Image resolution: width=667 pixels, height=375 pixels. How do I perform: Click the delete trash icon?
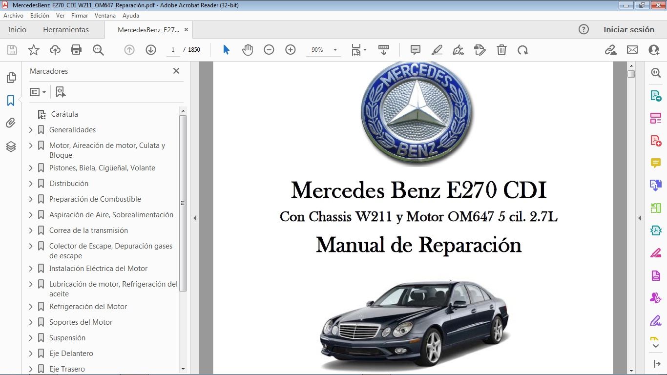pos(501,50)
